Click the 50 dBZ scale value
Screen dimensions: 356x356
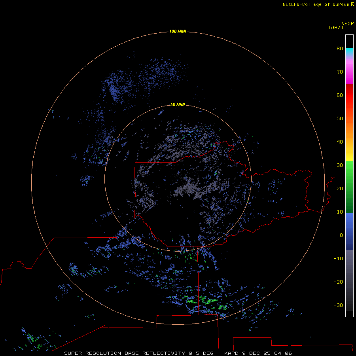(x=340, y=119)
